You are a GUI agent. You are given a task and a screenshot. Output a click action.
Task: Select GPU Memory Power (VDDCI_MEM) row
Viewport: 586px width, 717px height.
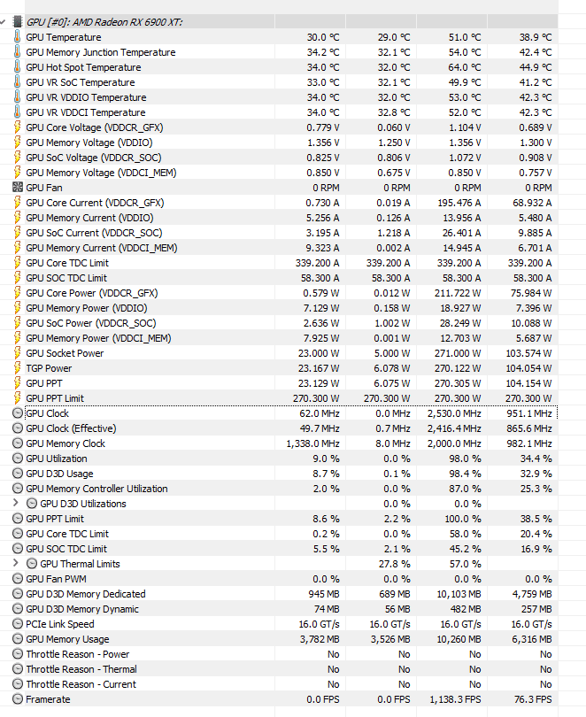click(x=279, y=338)
